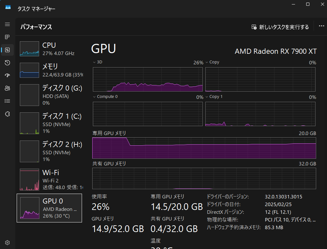Open the Startup apps page icon
The height and width of the screenshot is (249, 327).
(7, 76)
